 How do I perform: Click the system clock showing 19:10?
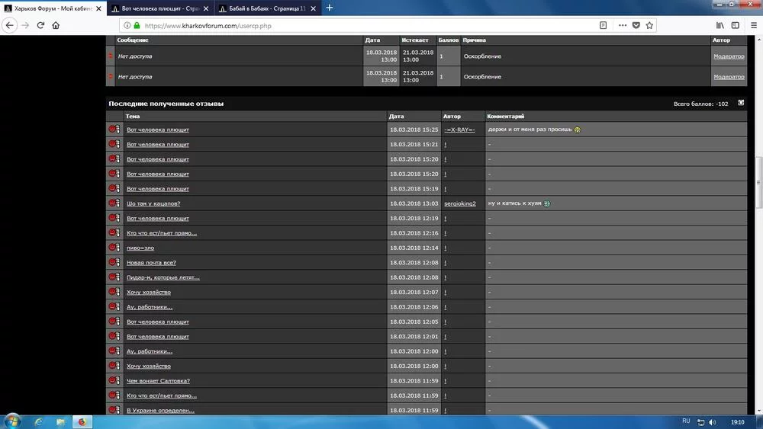(x=737, y=422)
